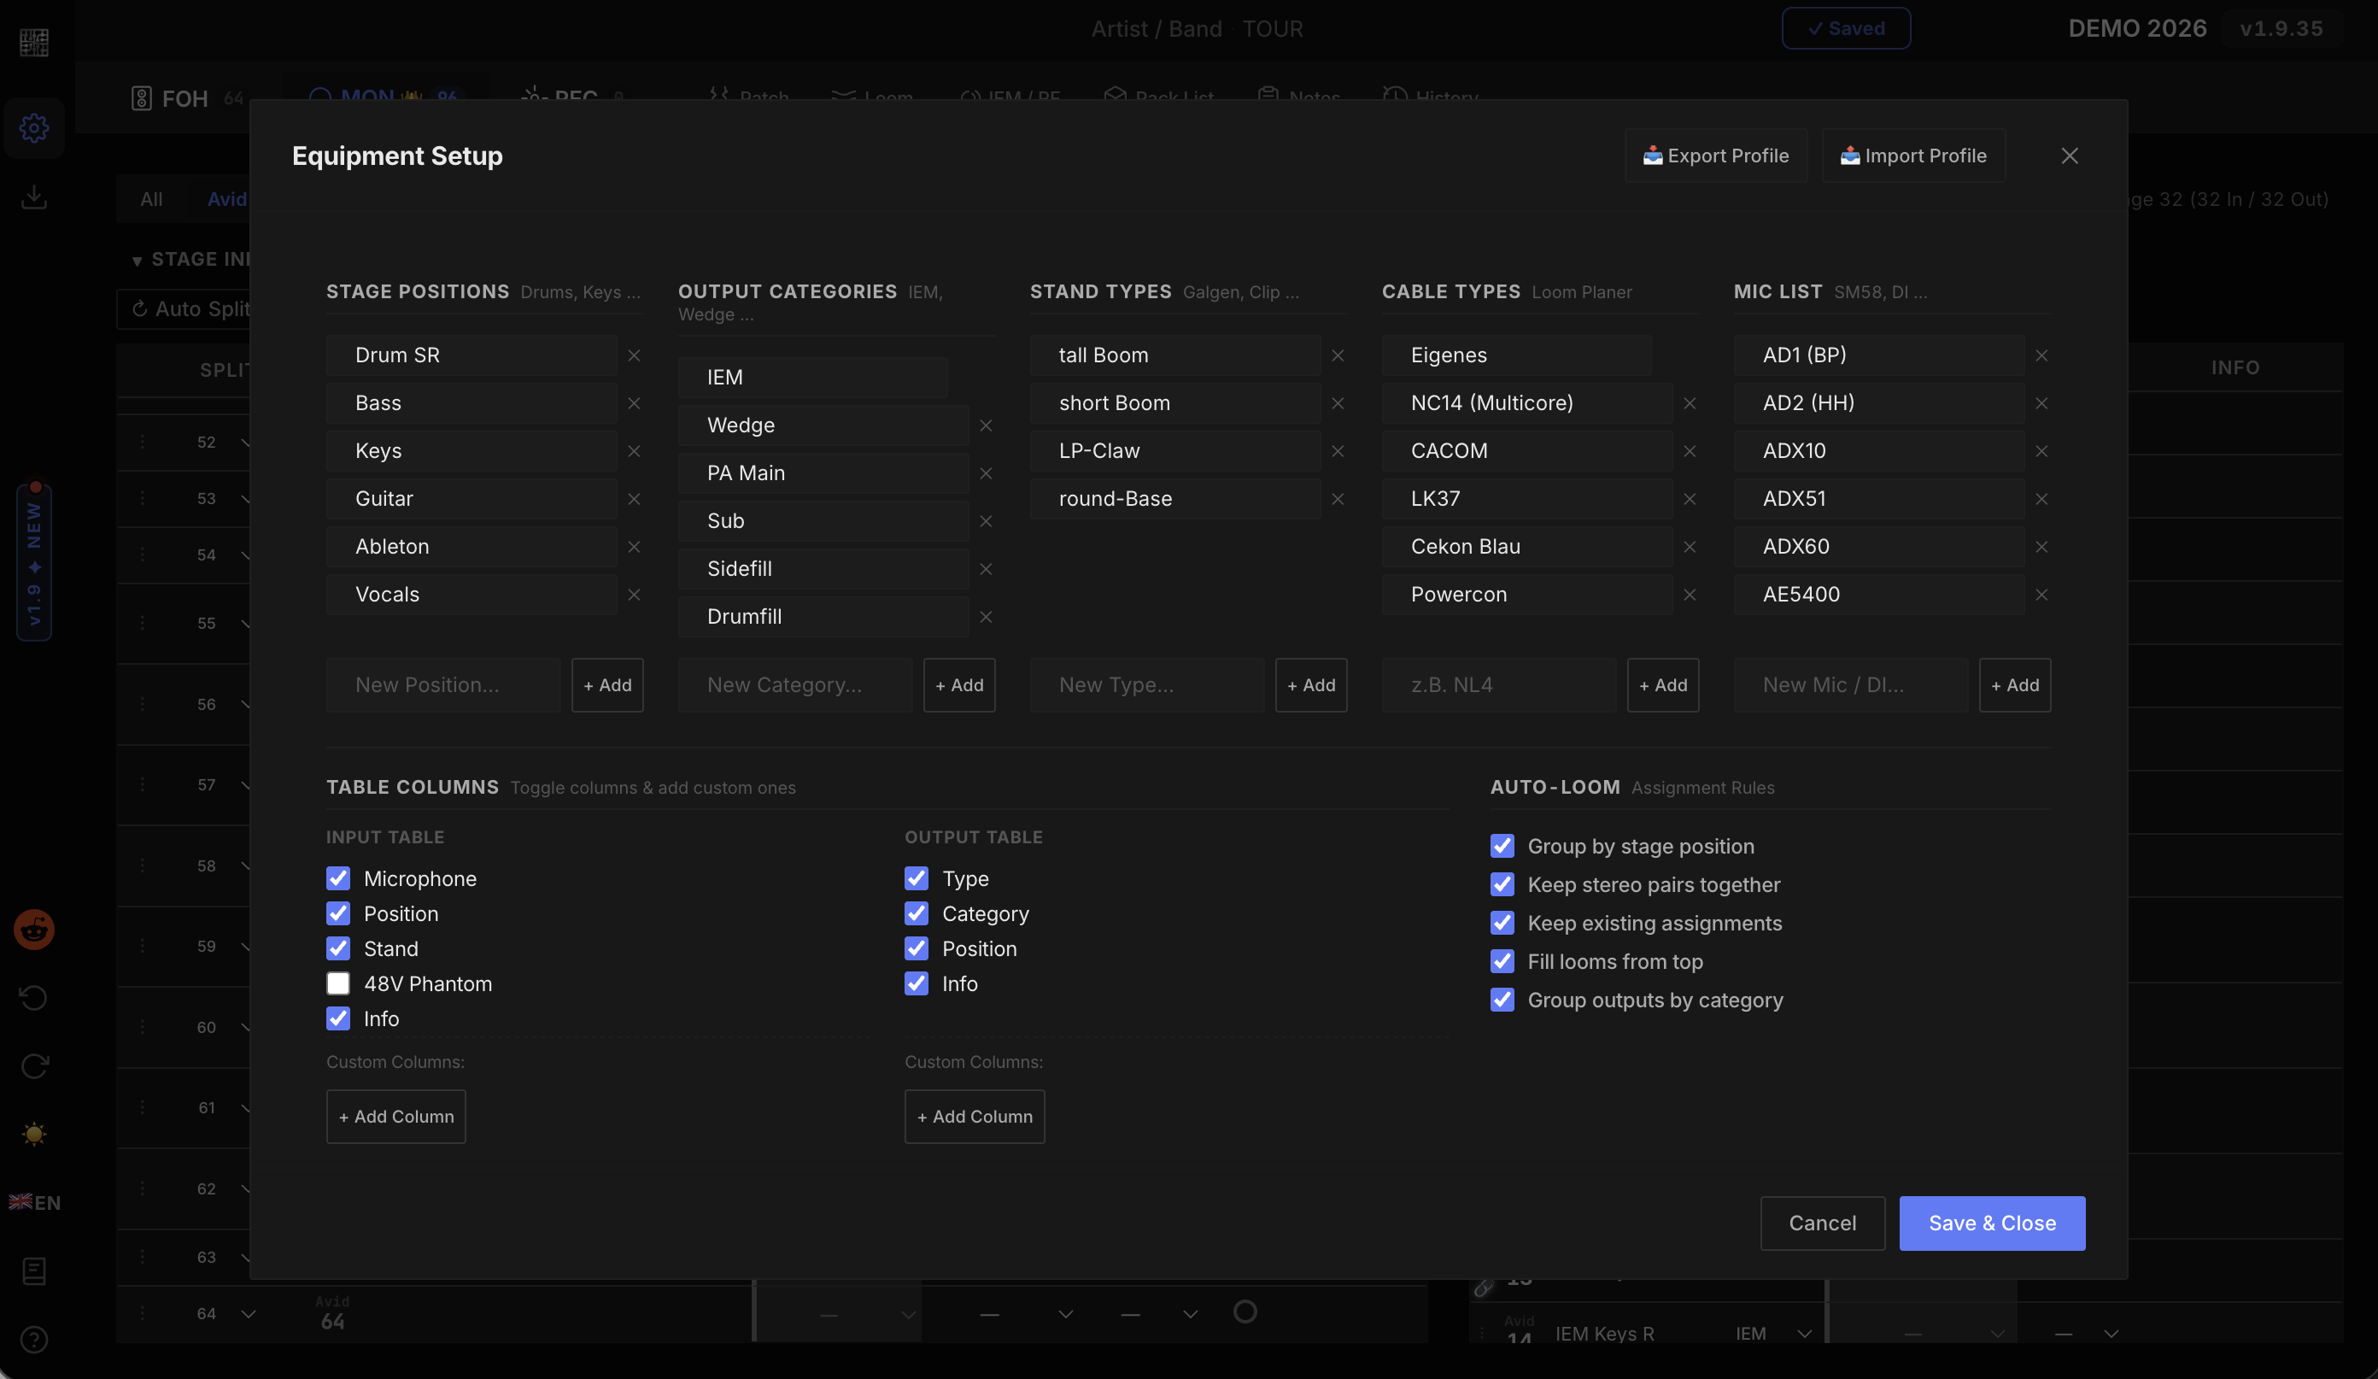2378x1379 pixels.
Task: Cancel the equipment setup changes
Action: 1822,1223
